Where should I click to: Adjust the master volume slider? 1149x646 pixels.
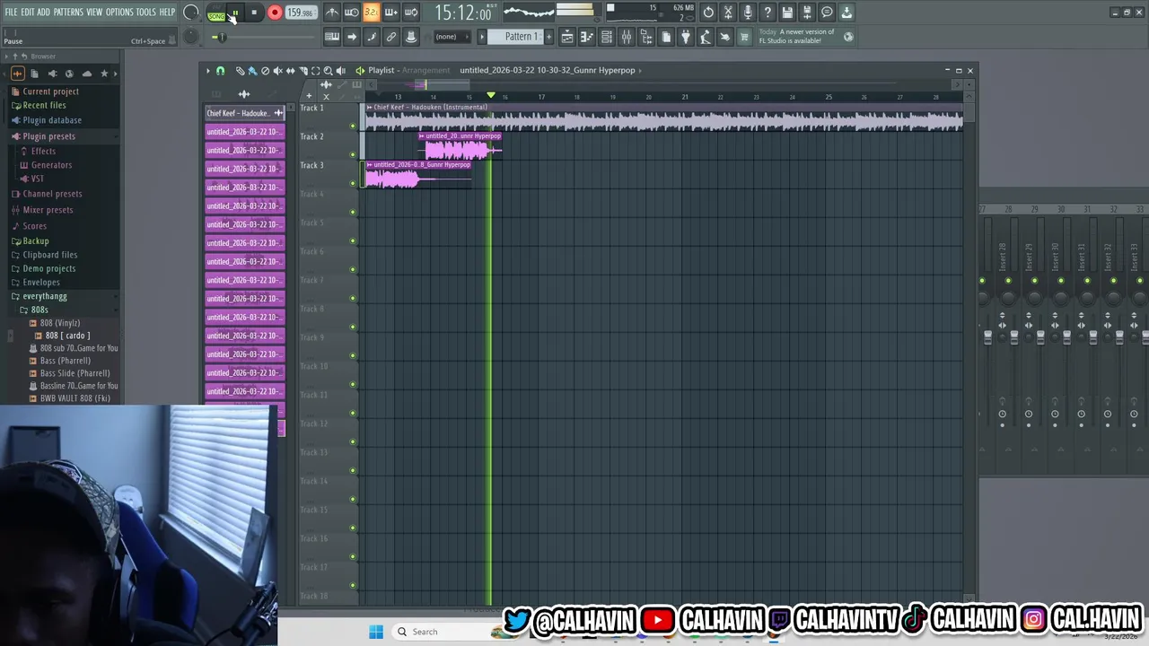220,37
